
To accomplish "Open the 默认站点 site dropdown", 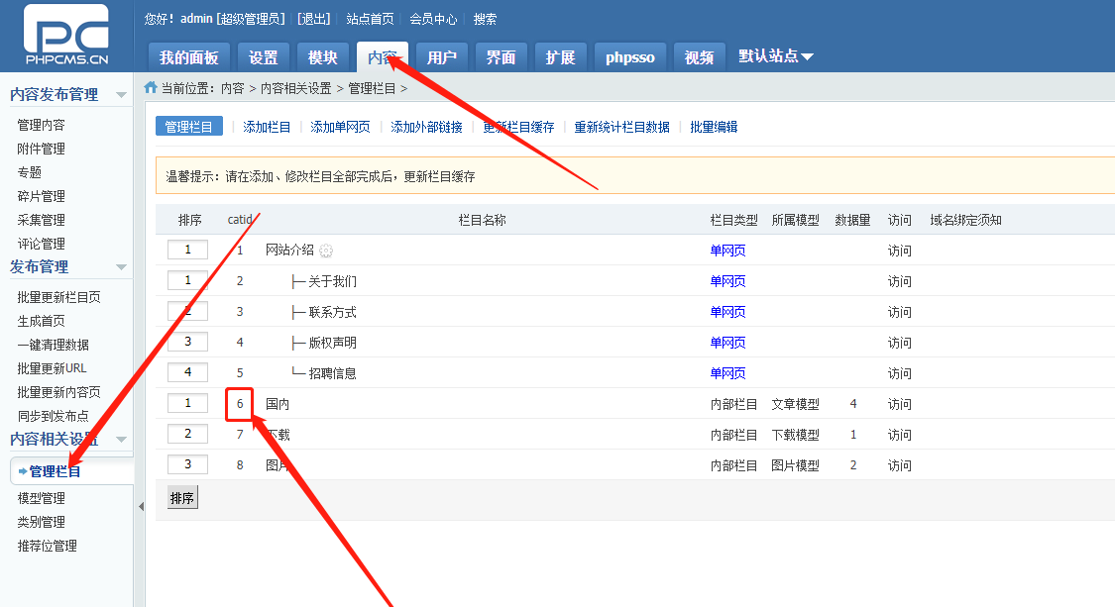I will coord(775,56).
